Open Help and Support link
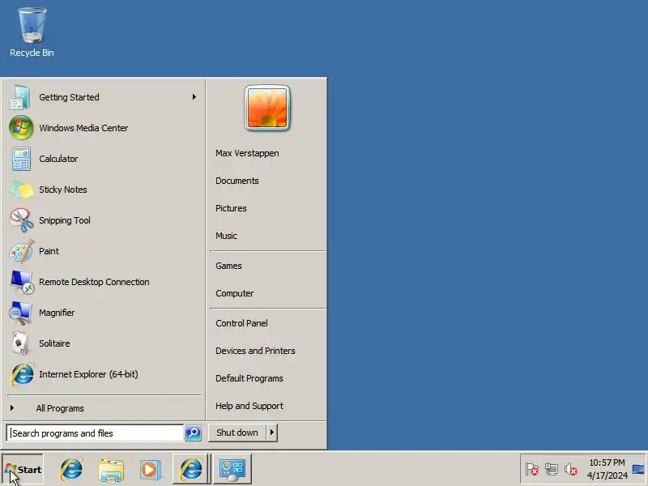648x486 pixels. (249, 407)
